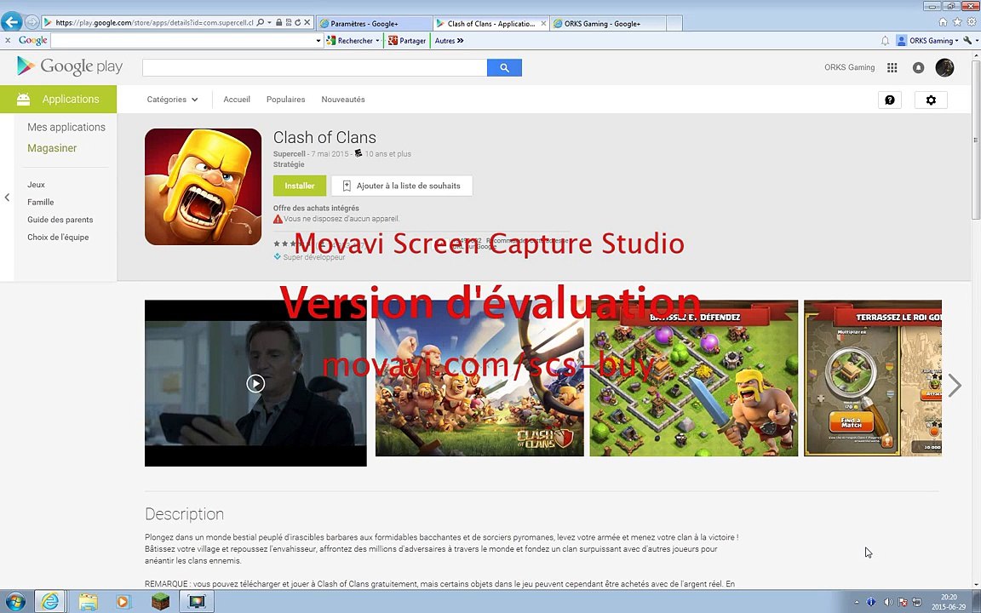Expand the Autres toolbar overflow
Image resolution: width=981 pixels, height=613 pixels.
pos(450,41)
